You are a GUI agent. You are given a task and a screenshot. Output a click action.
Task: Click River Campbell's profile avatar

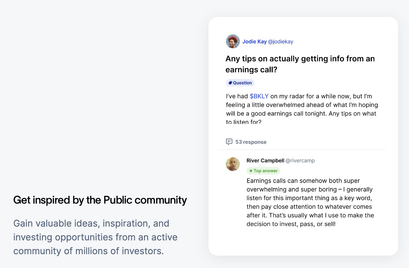pos(233,164)
